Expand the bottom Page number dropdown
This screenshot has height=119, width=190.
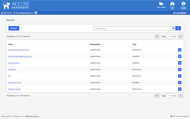coord(169,96)
